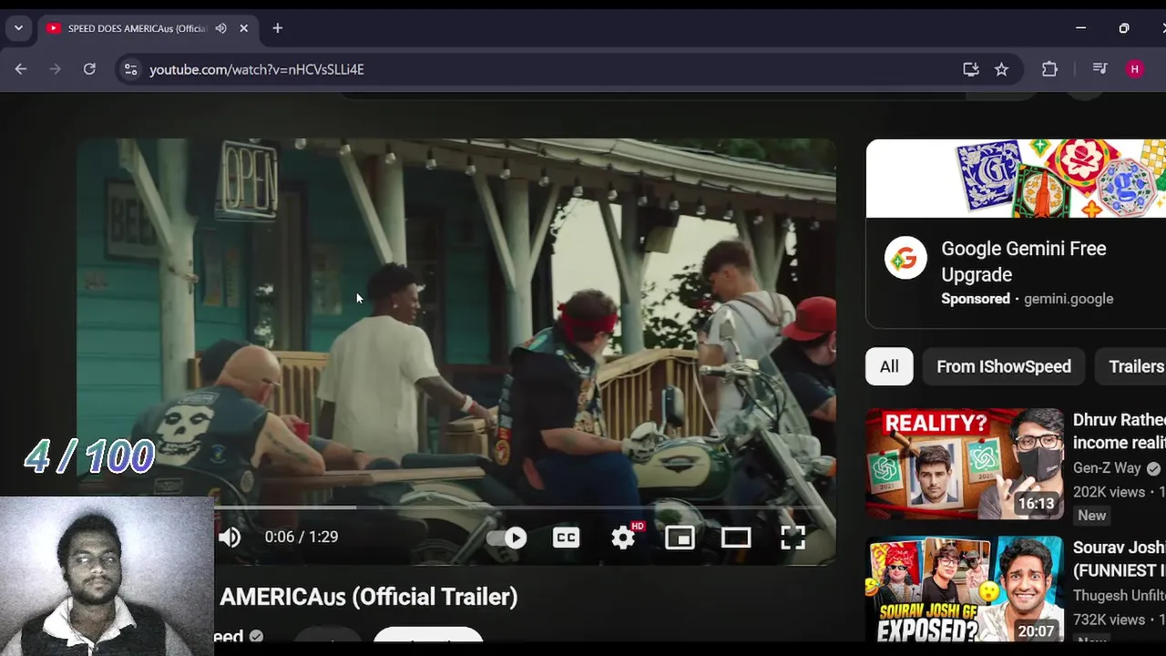Open the browser extensions menu
Image resolution: width=1166 pixels, height=656 pixels.
(x=1049, y=69)
